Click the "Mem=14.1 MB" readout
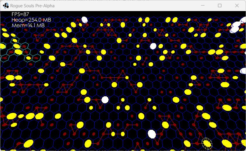The height and width of the screenshot is (151, 246). click(x=28, y=25)
